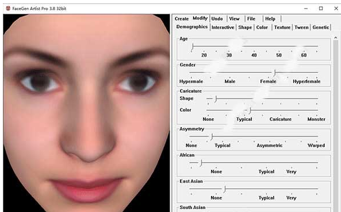The image size is (341, 212).
Task: Click the Asymmetry slider handle
Action: coord(212,137)
